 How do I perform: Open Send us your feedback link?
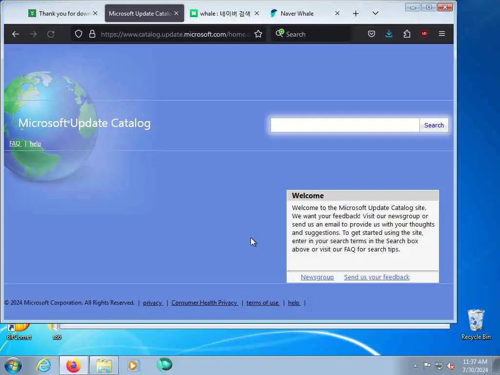376,277
